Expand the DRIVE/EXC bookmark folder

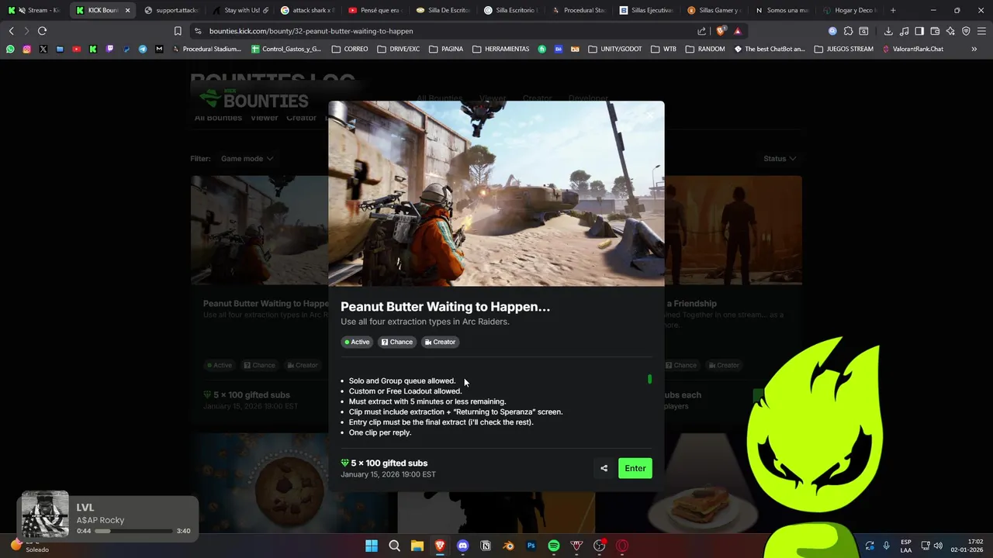tap(399, 49)
